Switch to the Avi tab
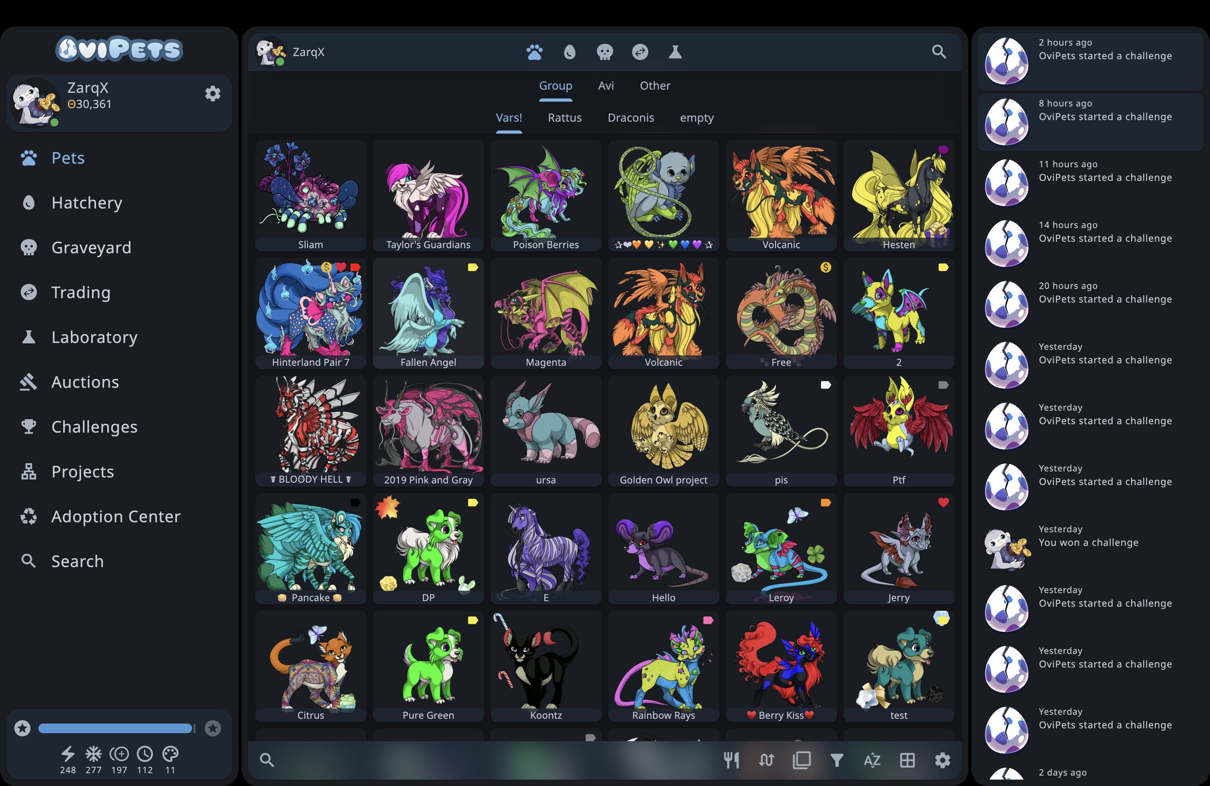Screen dimensions: 1210x786 [606, 85]
